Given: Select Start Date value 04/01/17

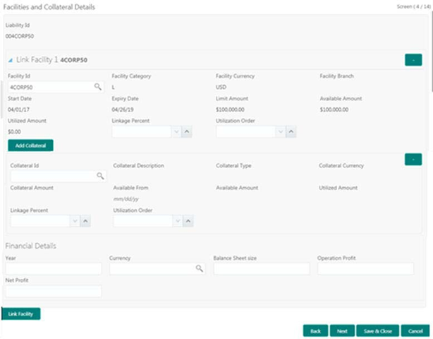Looking at the screenshot, I should [x=18, y=109].
